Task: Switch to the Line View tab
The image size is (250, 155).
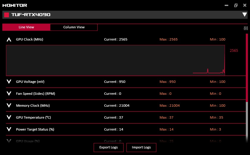Action: pos(26,27)
